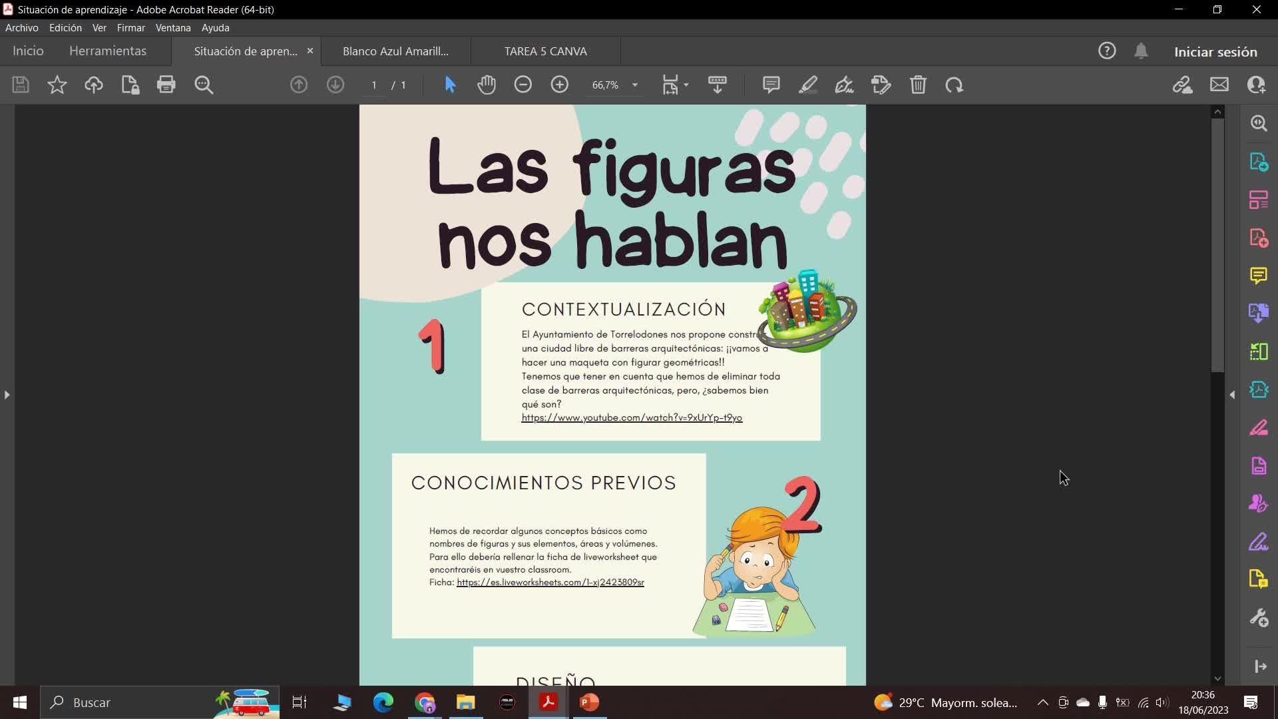This screenshot has width=1278, height=719.
Task: Print the document with the printer icon
Action: coord(166,85)
